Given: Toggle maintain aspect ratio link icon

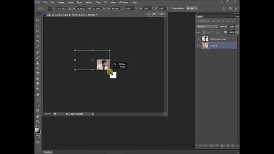Looking at the screenshot, I should pyautogui.click(x=104, y=9).
